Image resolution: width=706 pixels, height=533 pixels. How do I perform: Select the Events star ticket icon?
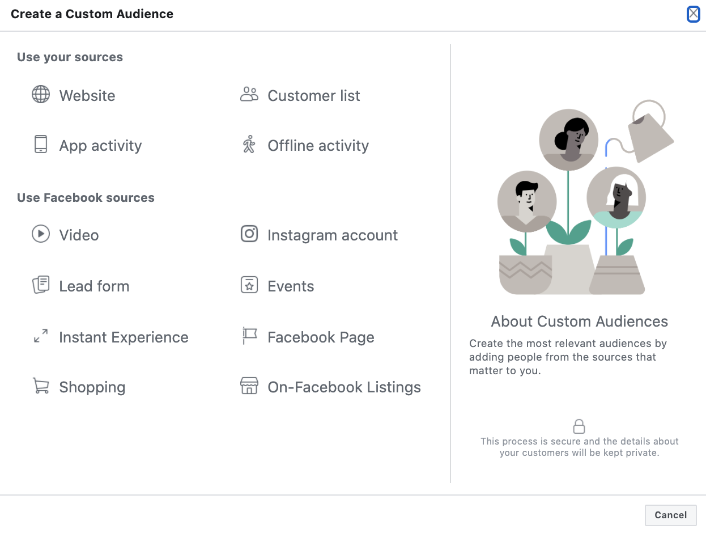pos(249,285)
